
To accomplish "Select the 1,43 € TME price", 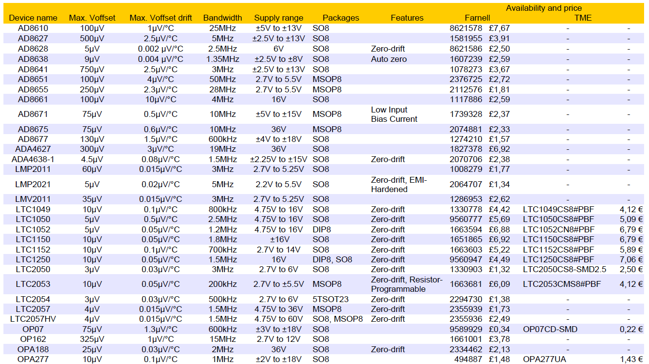I will (x=631, y=359).
